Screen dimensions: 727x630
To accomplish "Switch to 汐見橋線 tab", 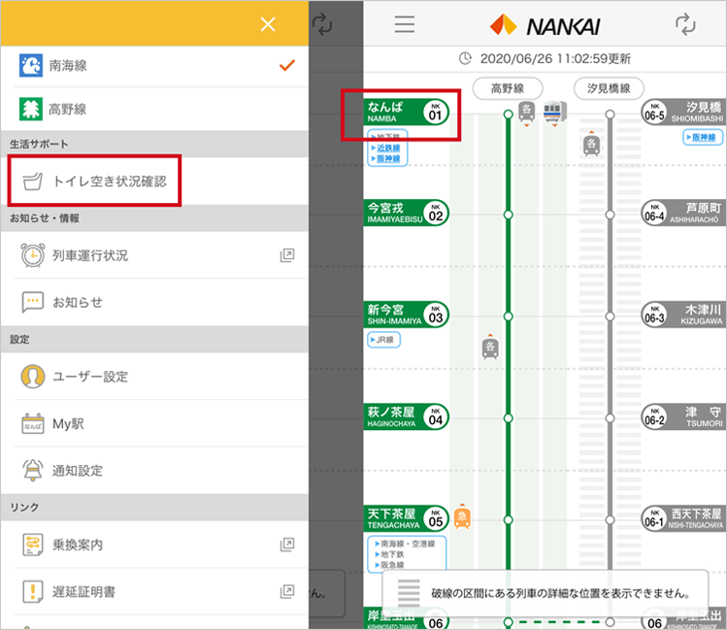I will pyautogui.click(x=609, y=88).
